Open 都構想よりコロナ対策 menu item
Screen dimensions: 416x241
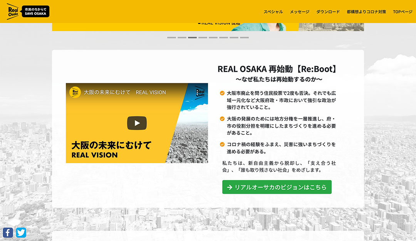click(366, 12)
